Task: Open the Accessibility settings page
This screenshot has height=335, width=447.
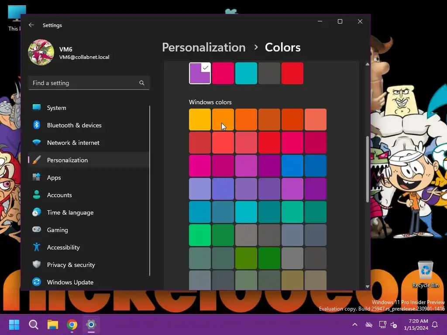Action: pyautogui.click(x=89, y=247)
